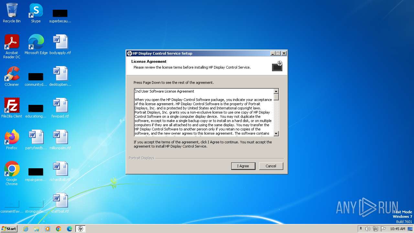414x233 pixels.
Task: Select the educationg... desktop item
Action: [36, 110]
